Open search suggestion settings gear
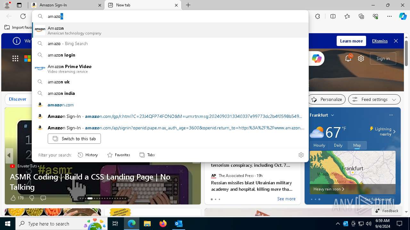 (301, 155)
